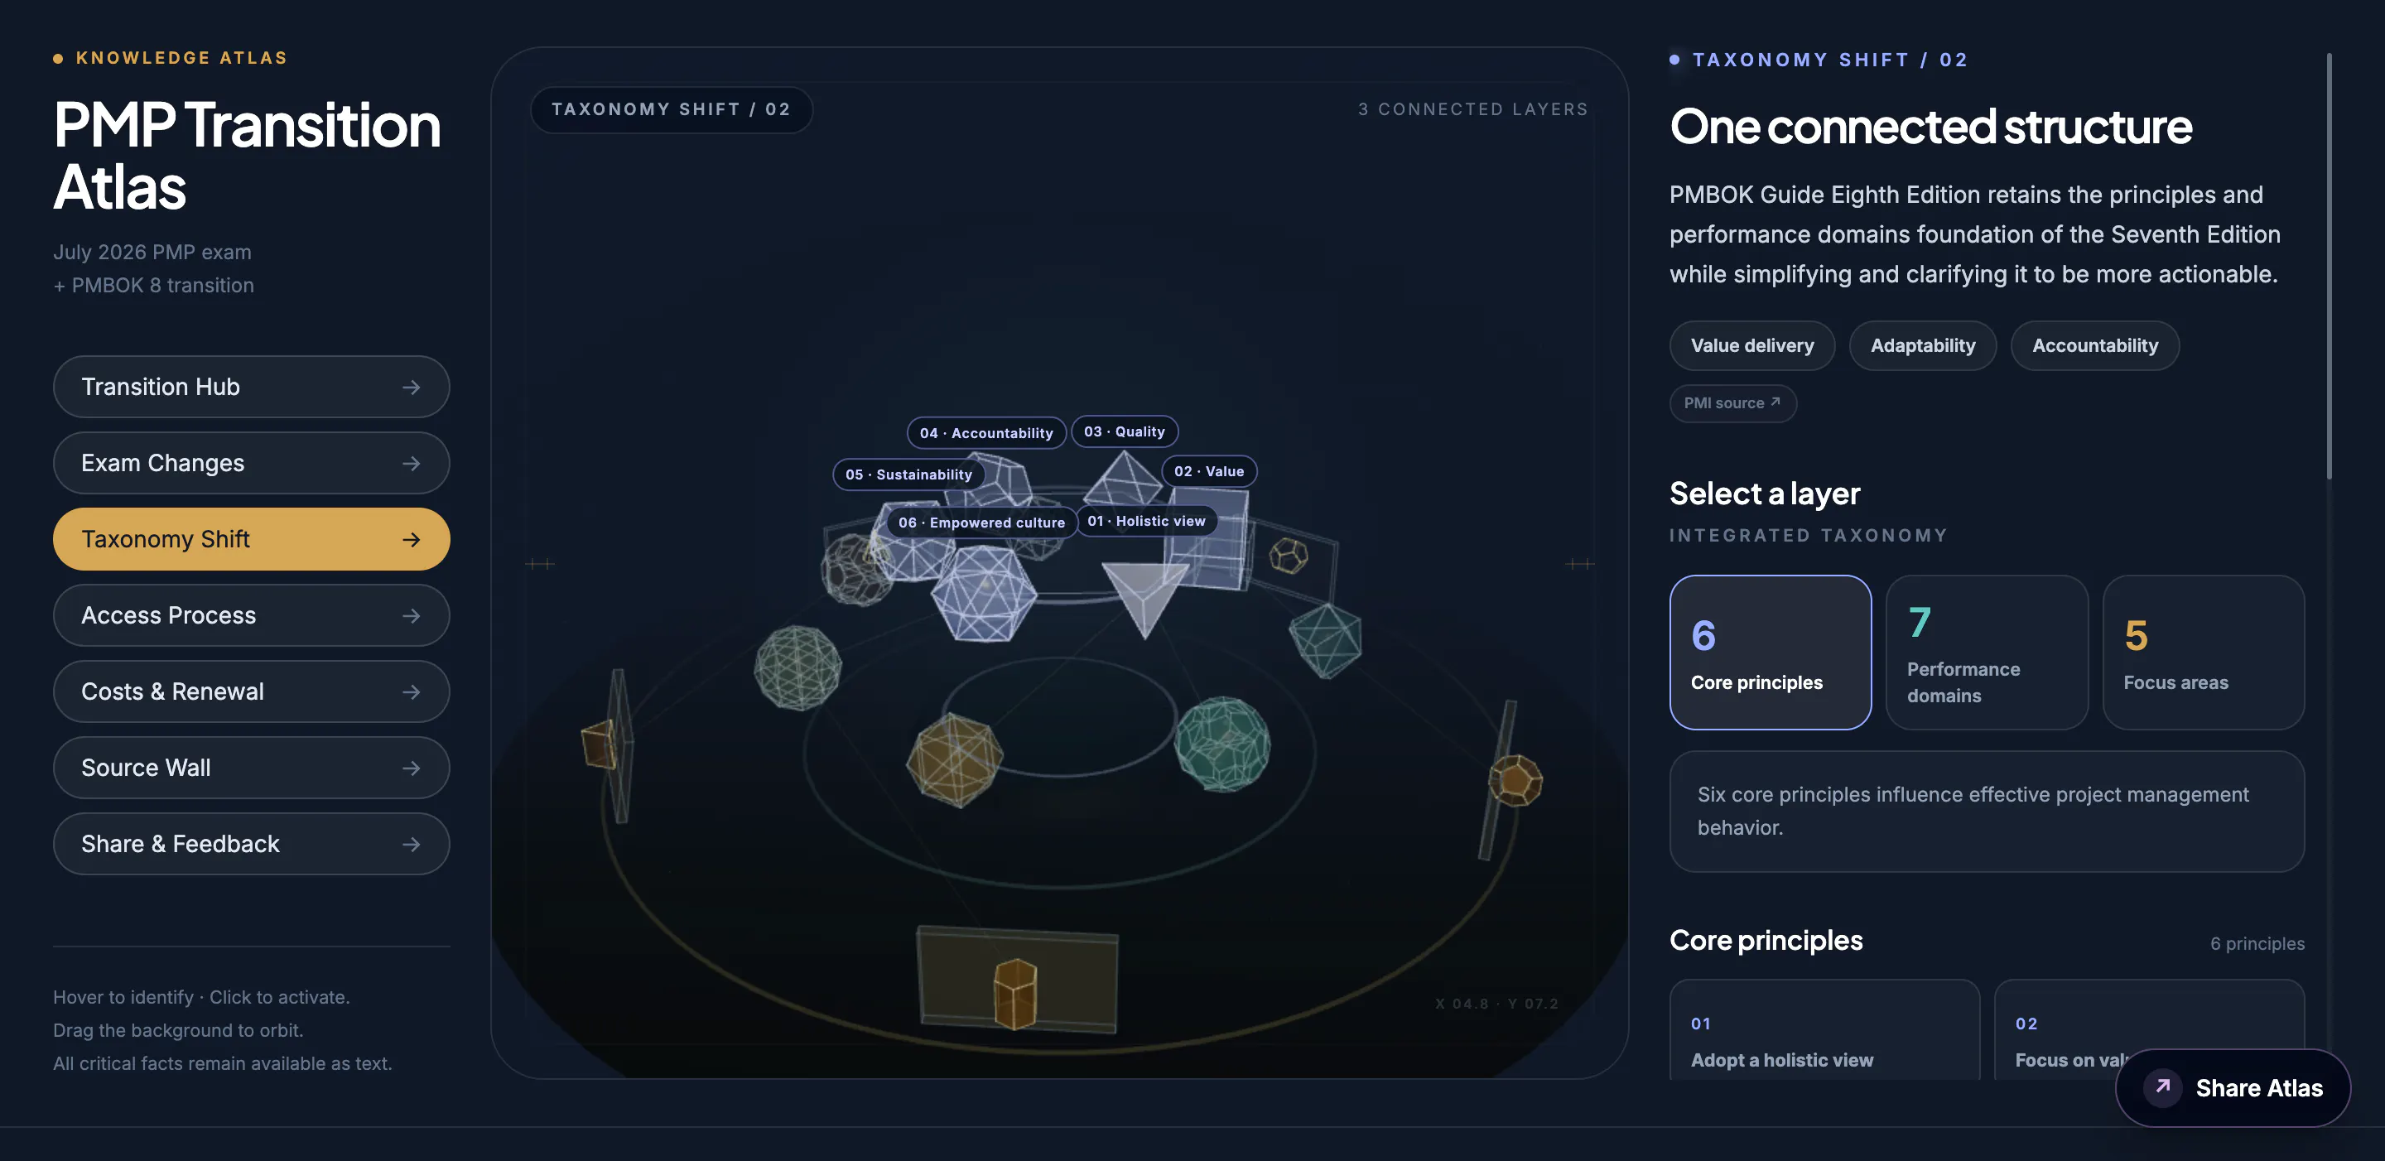Click the Accountability chip under the description
Viewport: 2385px width, 1161px height.
pyautogui.click(x=2094, y=345)
